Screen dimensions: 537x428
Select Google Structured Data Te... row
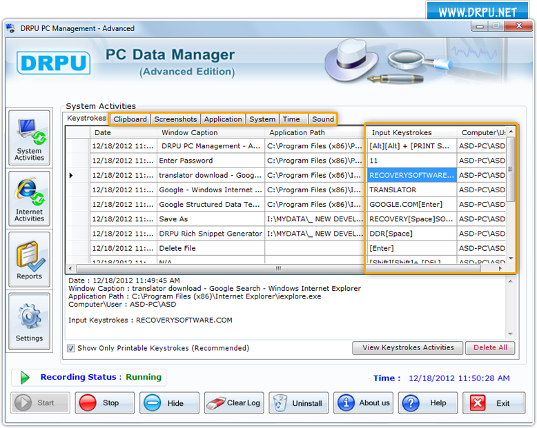[x=211, y=205]
